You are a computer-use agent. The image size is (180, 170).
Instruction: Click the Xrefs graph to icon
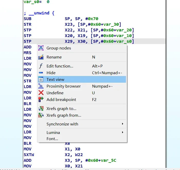41,108
